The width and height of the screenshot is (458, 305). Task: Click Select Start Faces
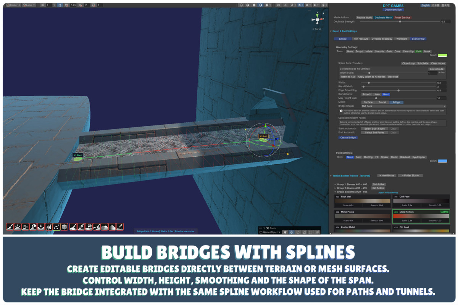(374, 128)
